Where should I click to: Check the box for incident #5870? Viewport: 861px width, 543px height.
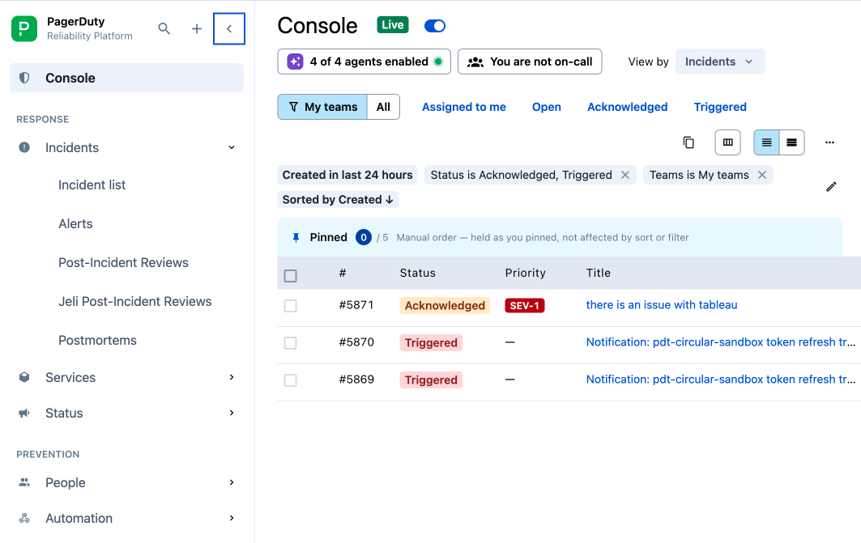[291, 343]
